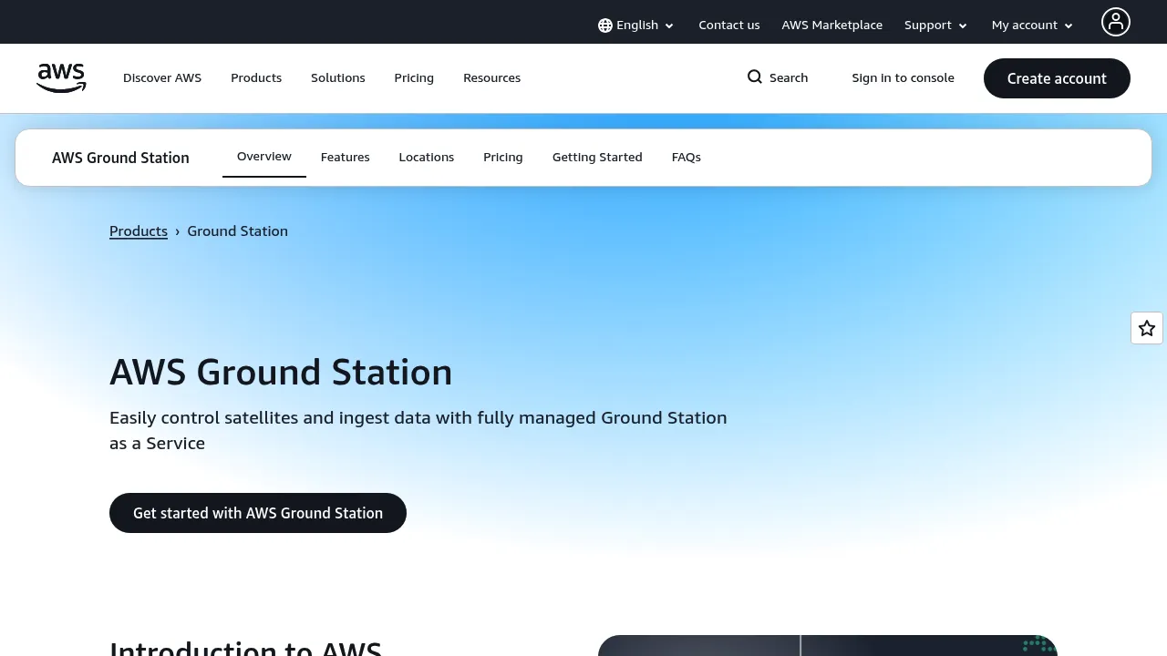Click the Ground Station breadcrumb text
1167x656 pixels.
[238, 231]
